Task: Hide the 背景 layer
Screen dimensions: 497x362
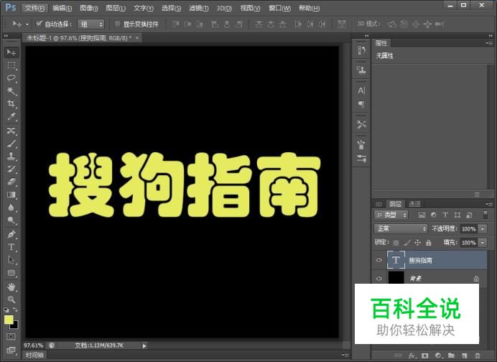Action: pos(378,278)
